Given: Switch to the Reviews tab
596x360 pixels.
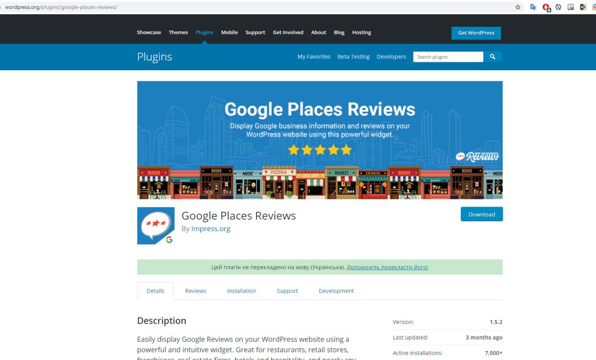Looking at the screenshot, I should [x=196, y=291].
